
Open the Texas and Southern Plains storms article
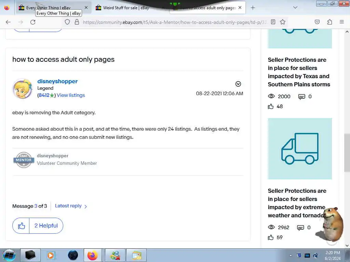299,72
